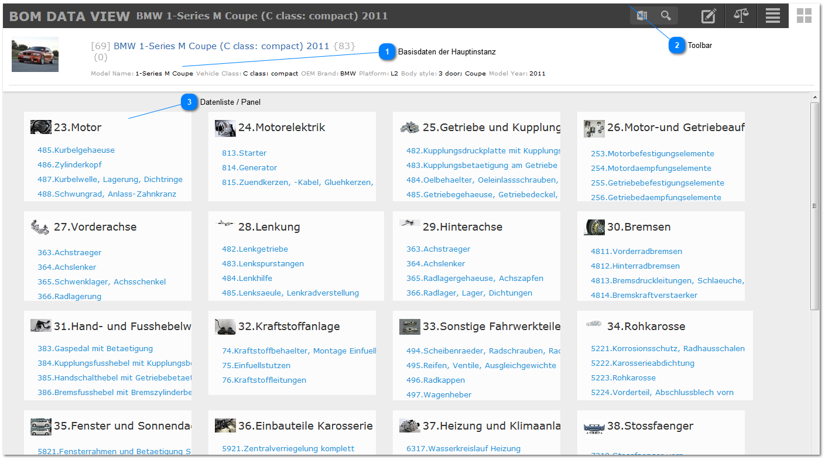Click the Excel export icon
The height and width of the screenshot is (460, 825).
click(642, 16)
